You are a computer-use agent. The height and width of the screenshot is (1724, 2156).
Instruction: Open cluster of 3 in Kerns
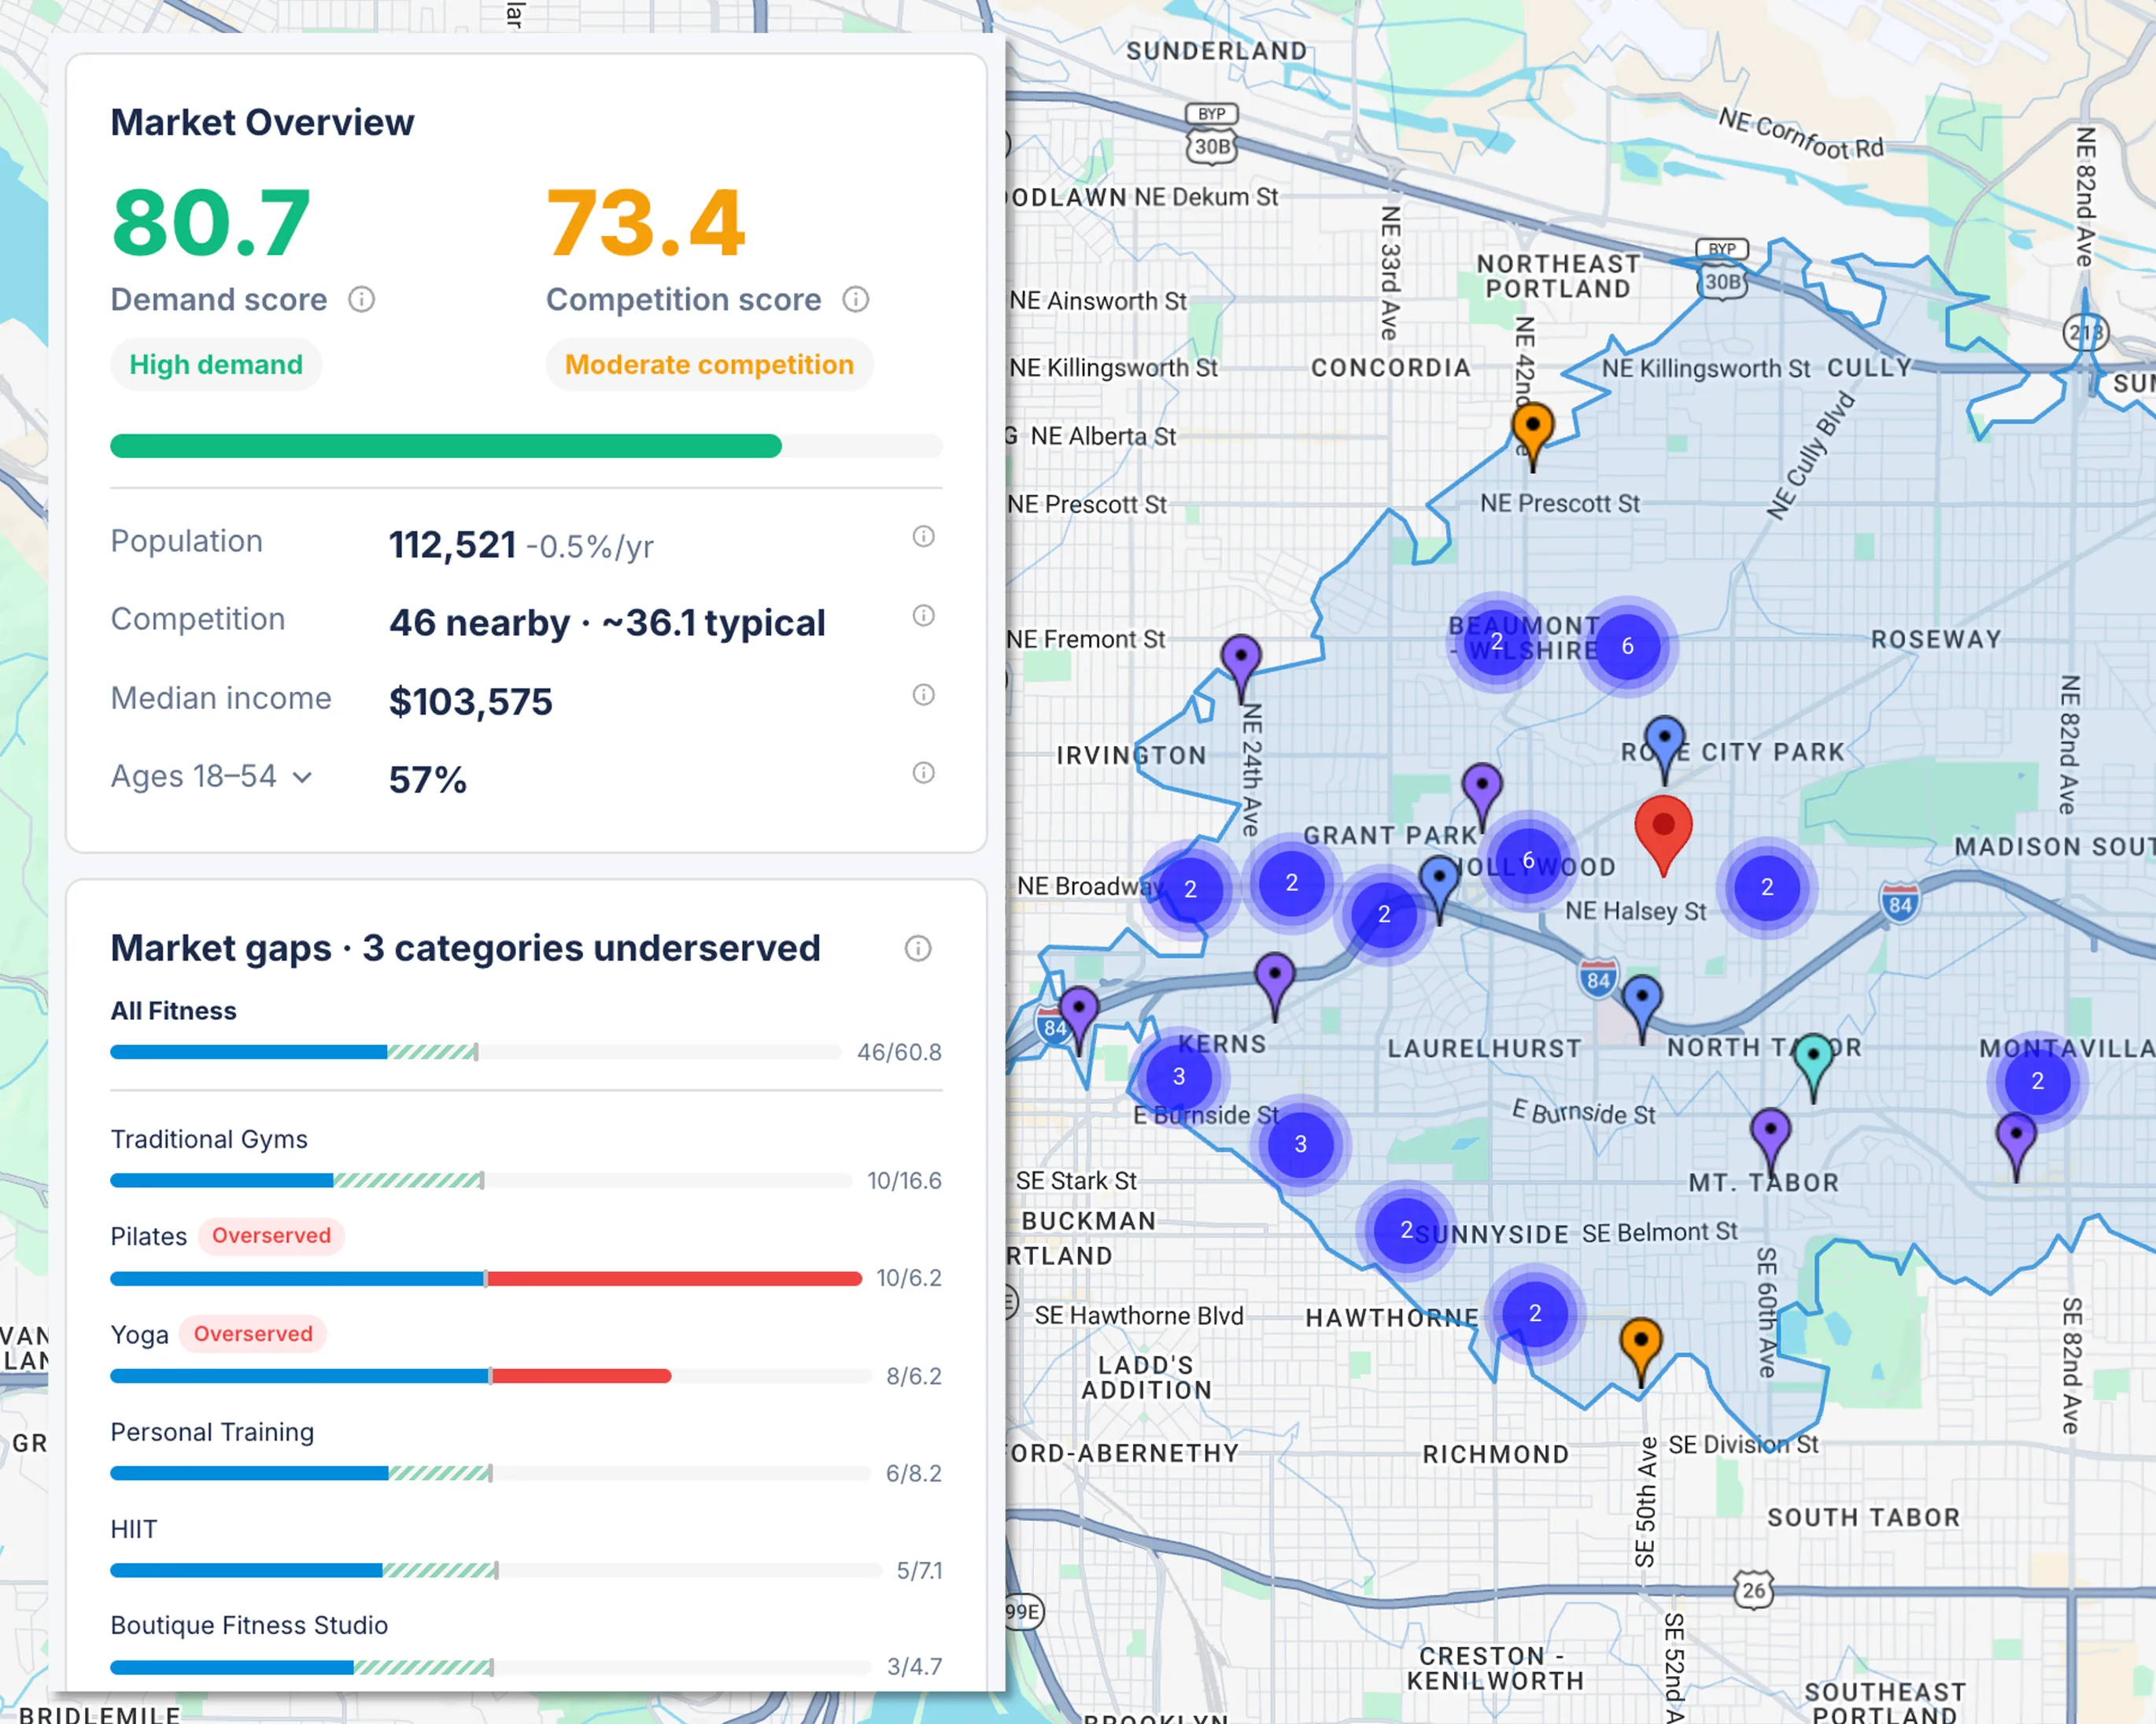tap(1179, 1077)
